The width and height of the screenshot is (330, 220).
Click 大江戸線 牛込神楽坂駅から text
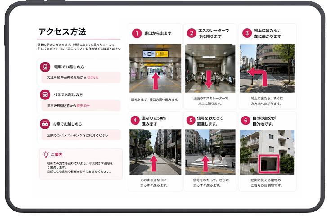point(67,77)
